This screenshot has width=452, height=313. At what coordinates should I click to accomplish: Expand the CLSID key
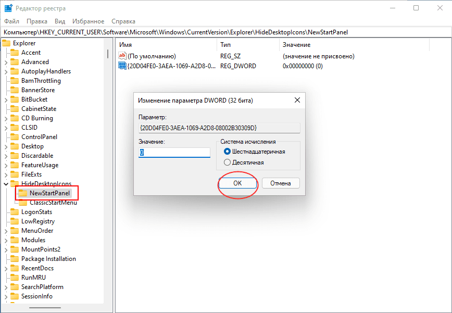pos(6,128)
